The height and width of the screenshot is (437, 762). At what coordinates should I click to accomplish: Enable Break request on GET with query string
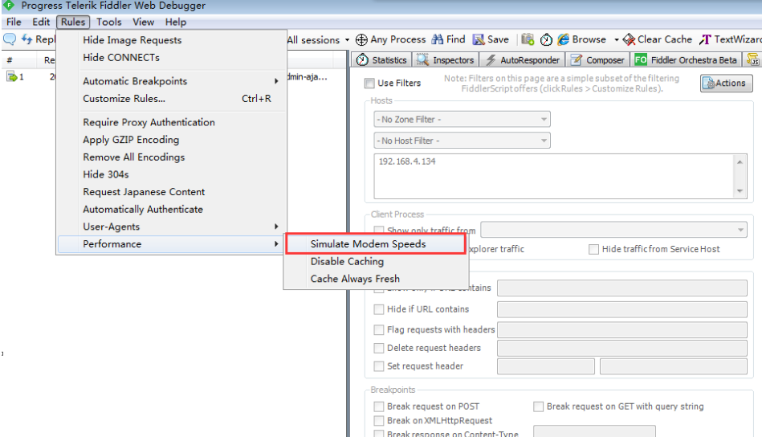coord(539,406)
